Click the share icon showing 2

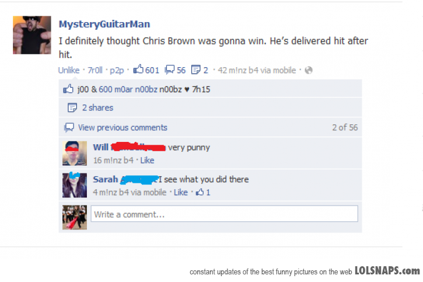tap(195, 70)
